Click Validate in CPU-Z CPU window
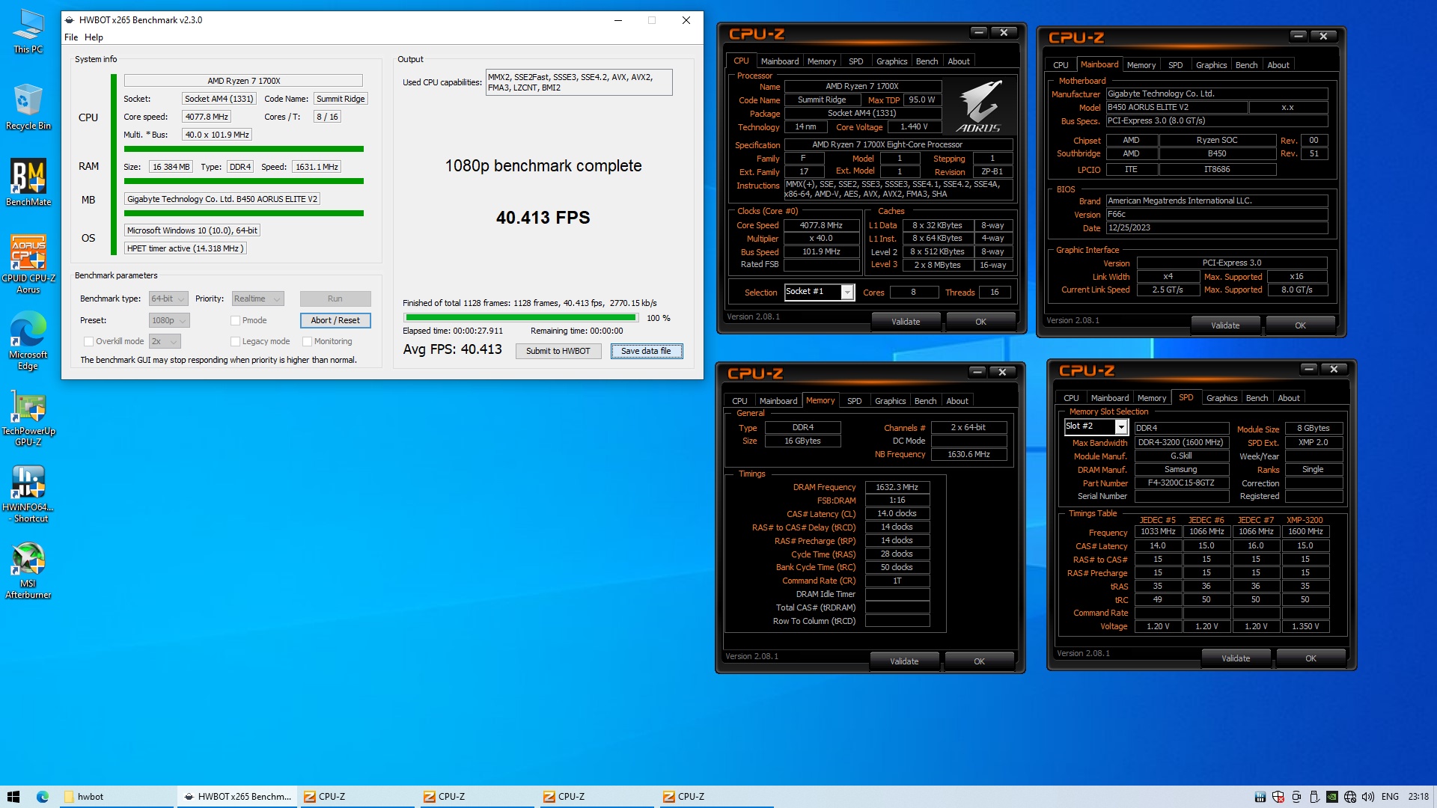Viewport: 1437px width, 808px height. pos(906,322)
